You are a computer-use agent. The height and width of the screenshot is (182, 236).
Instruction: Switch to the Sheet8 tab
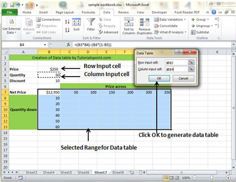[118, 172]
